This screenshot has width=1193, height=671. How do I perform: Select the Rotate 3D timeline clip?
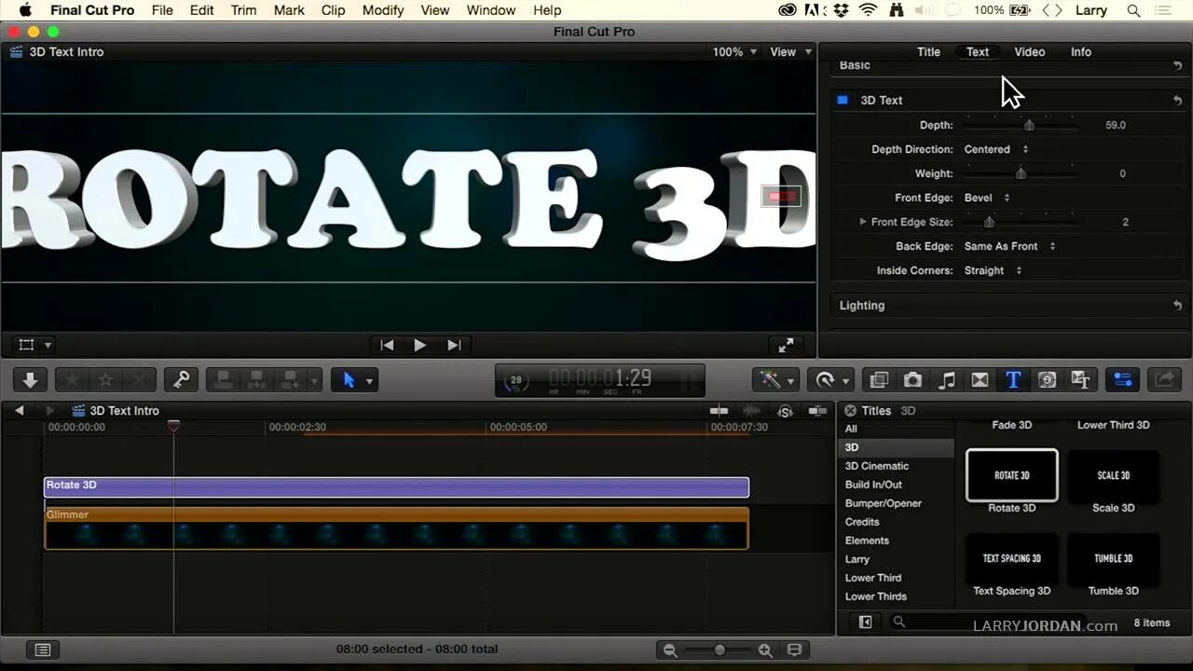[396, 486]
